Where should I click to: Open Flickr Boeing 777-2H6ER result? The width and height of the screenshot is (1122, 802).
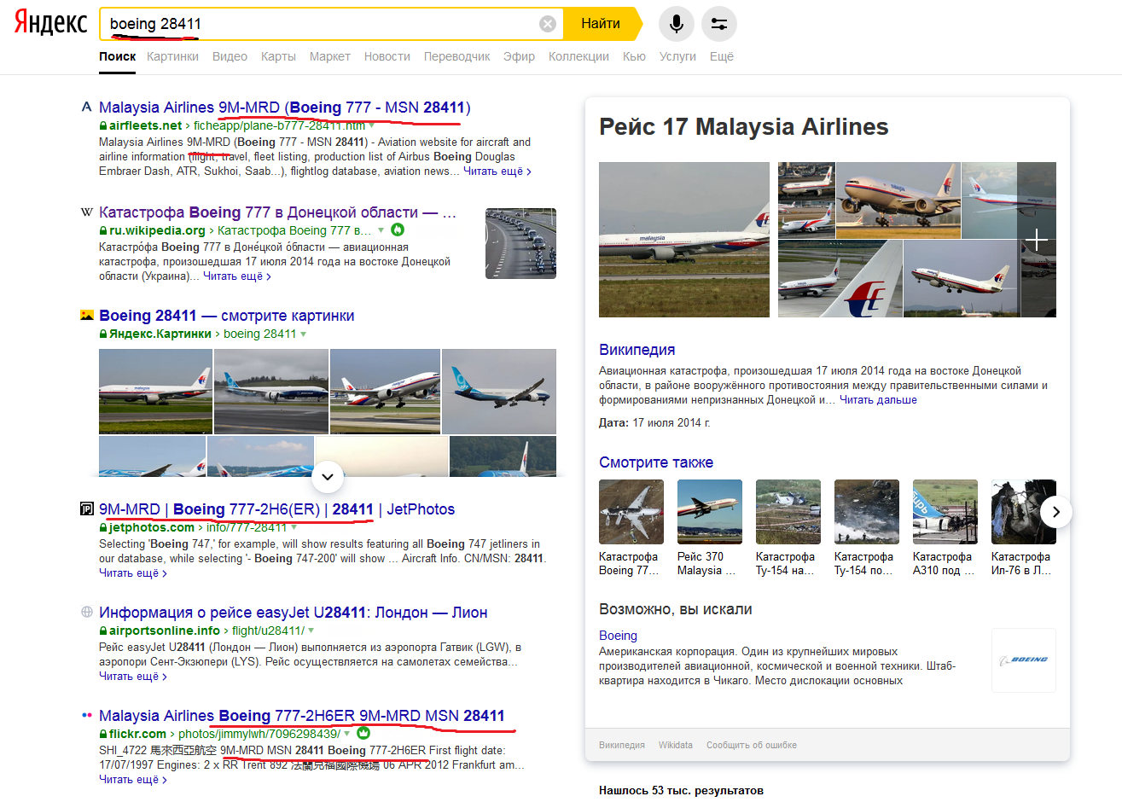click(x=301, y=716)
